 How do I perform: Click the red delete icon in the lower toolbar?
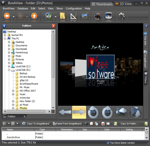103,124
